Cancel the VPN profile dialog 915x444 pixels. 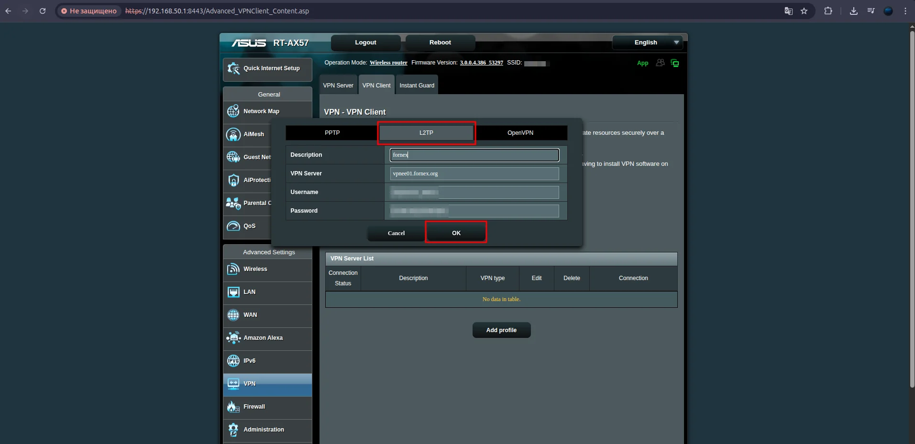coord(396,233)
